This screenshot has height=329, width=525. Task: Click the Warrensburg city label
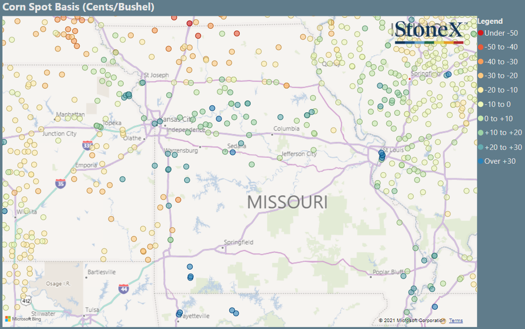(181, 150)
